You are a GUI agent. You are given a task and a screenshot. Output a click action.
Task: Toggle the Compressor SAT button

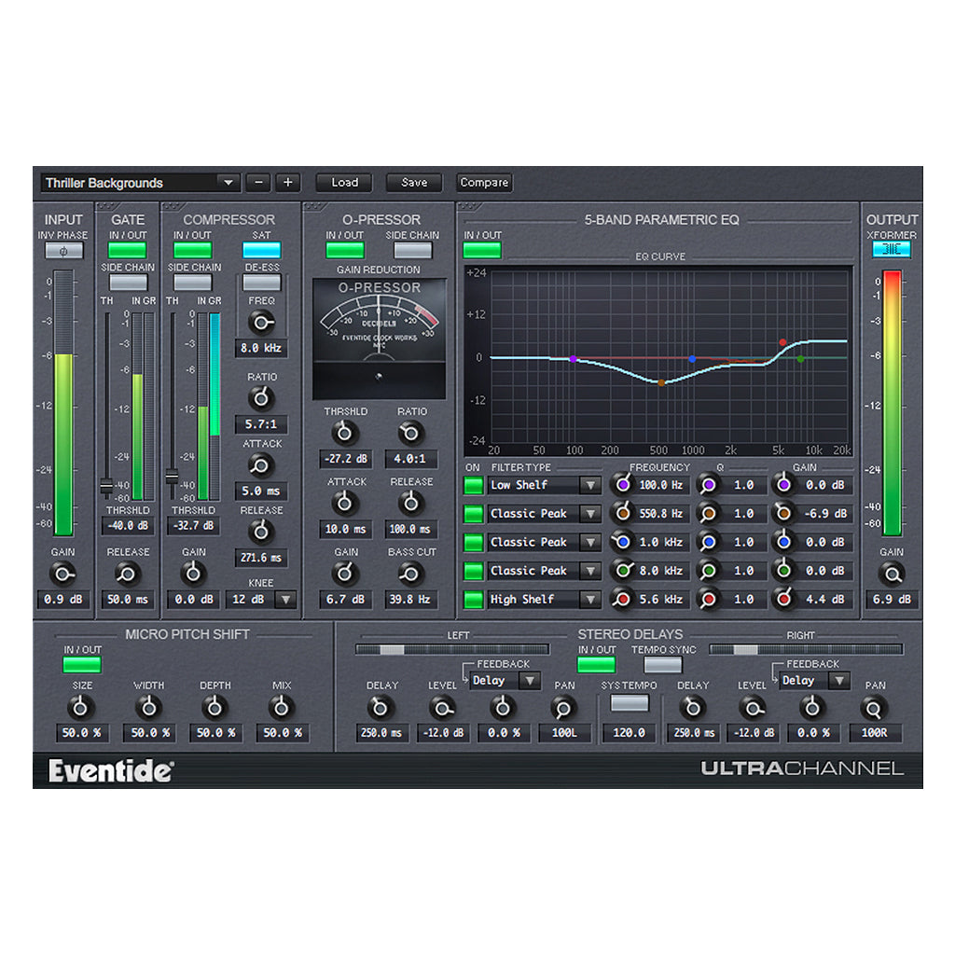tap(261, 249)
